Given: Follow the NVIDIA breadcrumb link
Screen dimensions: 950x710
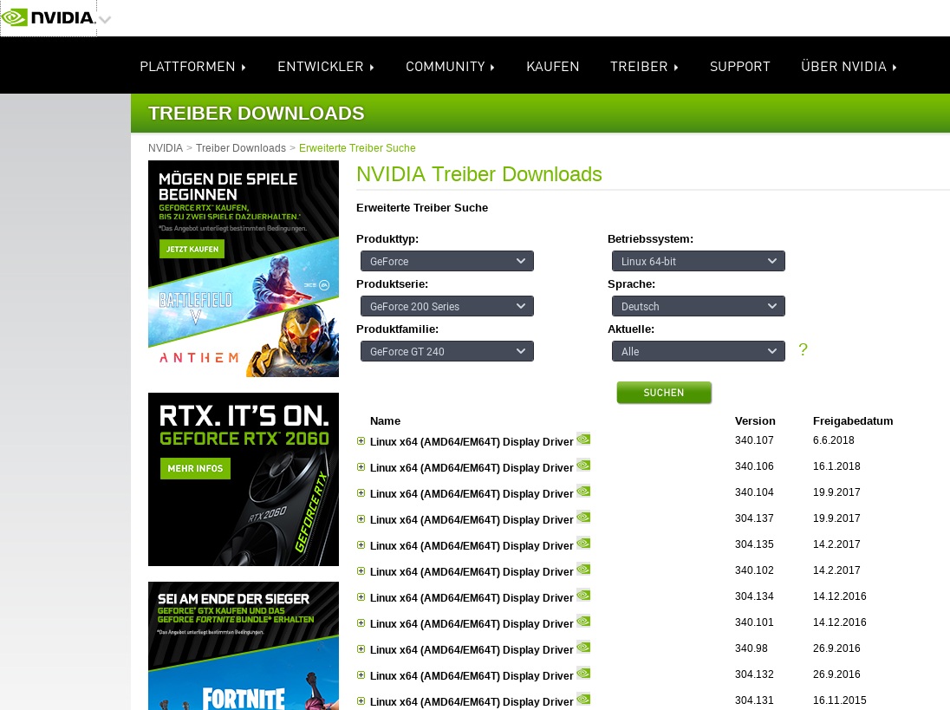Looking at the screenshot, I should pos(166,148).
